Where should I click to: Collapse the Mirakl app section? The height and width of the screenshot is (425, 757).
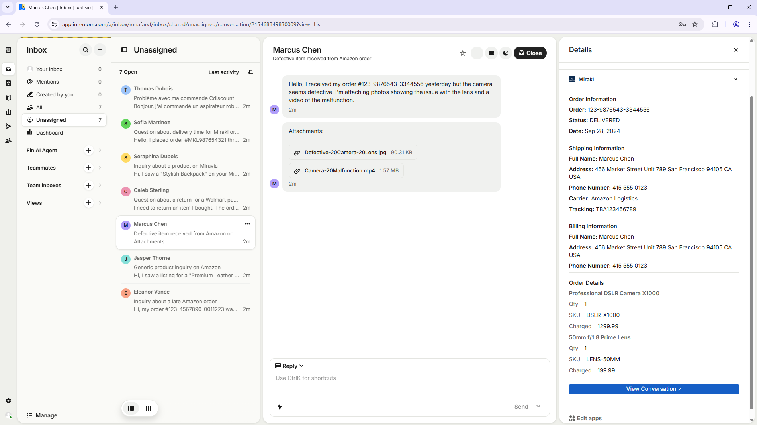point(735,79)
